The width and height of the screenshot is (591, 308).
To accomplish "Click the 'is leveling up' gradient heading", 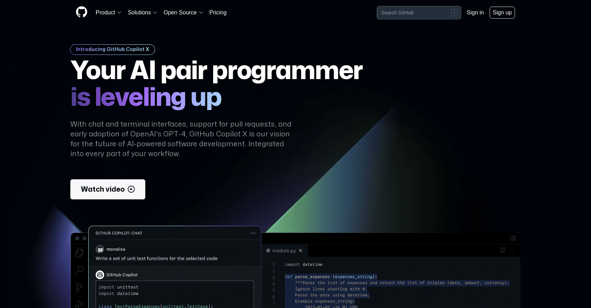I will click(x=146, y=97).
